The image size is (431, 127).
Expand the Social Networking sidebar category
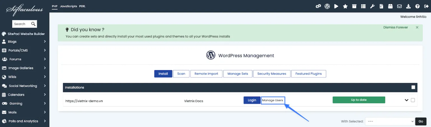coord(45,86)
